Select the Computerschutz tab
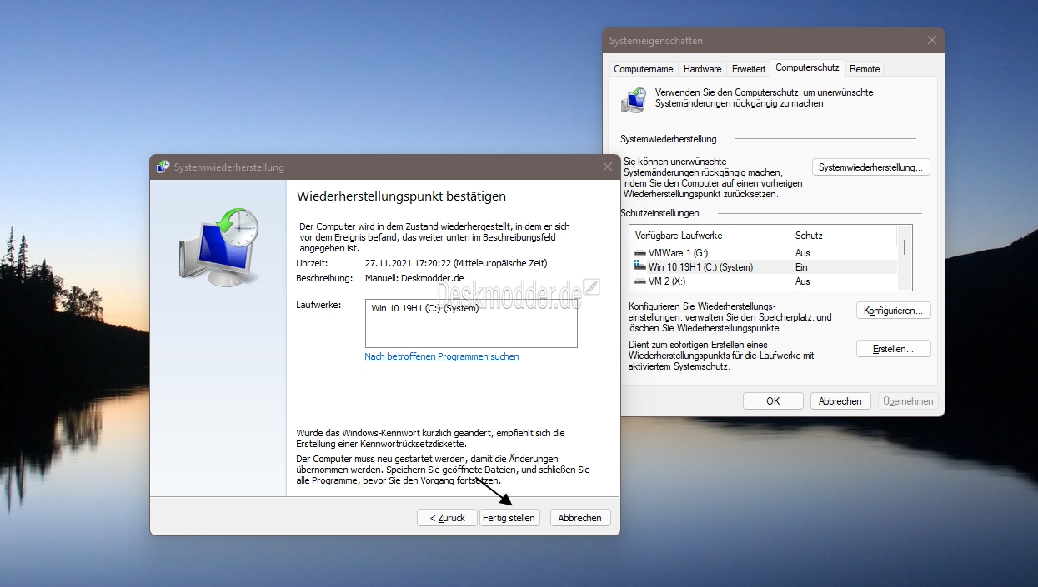1038x587 pixels. pos(807,67)
